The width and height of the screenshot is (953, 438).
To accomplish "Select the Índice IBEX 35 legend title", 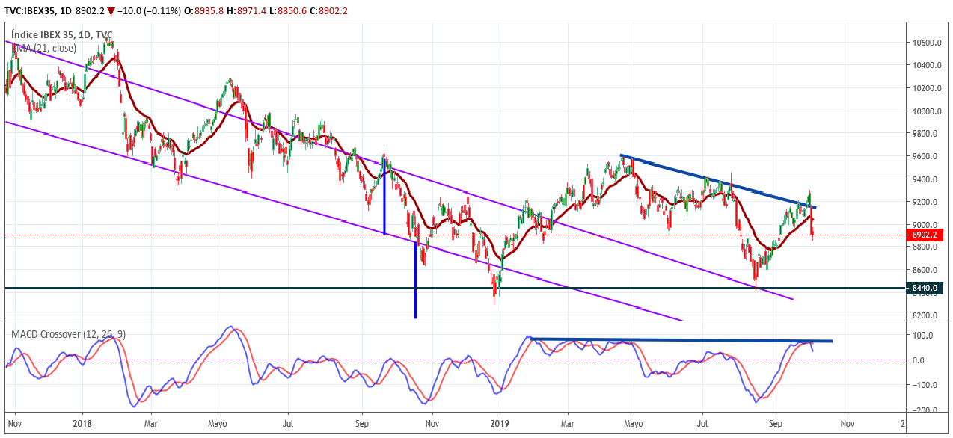I will pos(61,34).
